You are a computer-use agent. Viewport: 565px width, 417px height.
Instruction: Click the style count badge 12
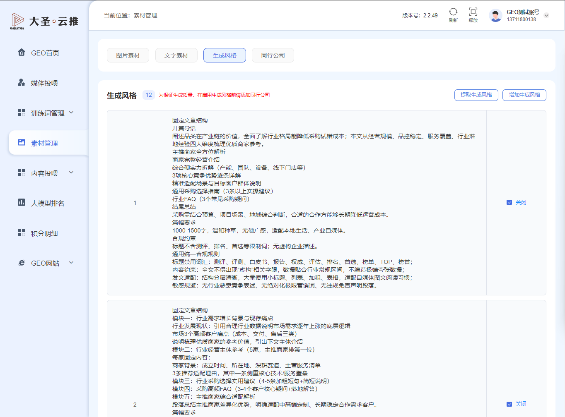tap(149, 95)
